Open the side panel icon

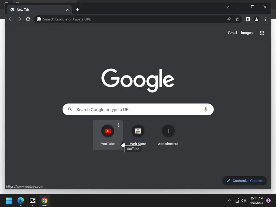(248, 19)
